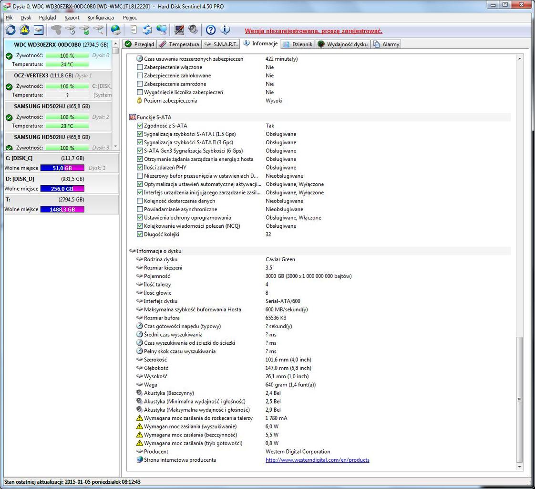Open the westerndigital.com products link
The image size is (535, 489).
click(317, 460)
